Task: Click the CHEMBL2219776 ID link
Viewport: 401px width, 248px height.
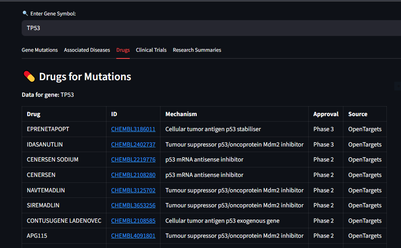Action: pos(133,160)
